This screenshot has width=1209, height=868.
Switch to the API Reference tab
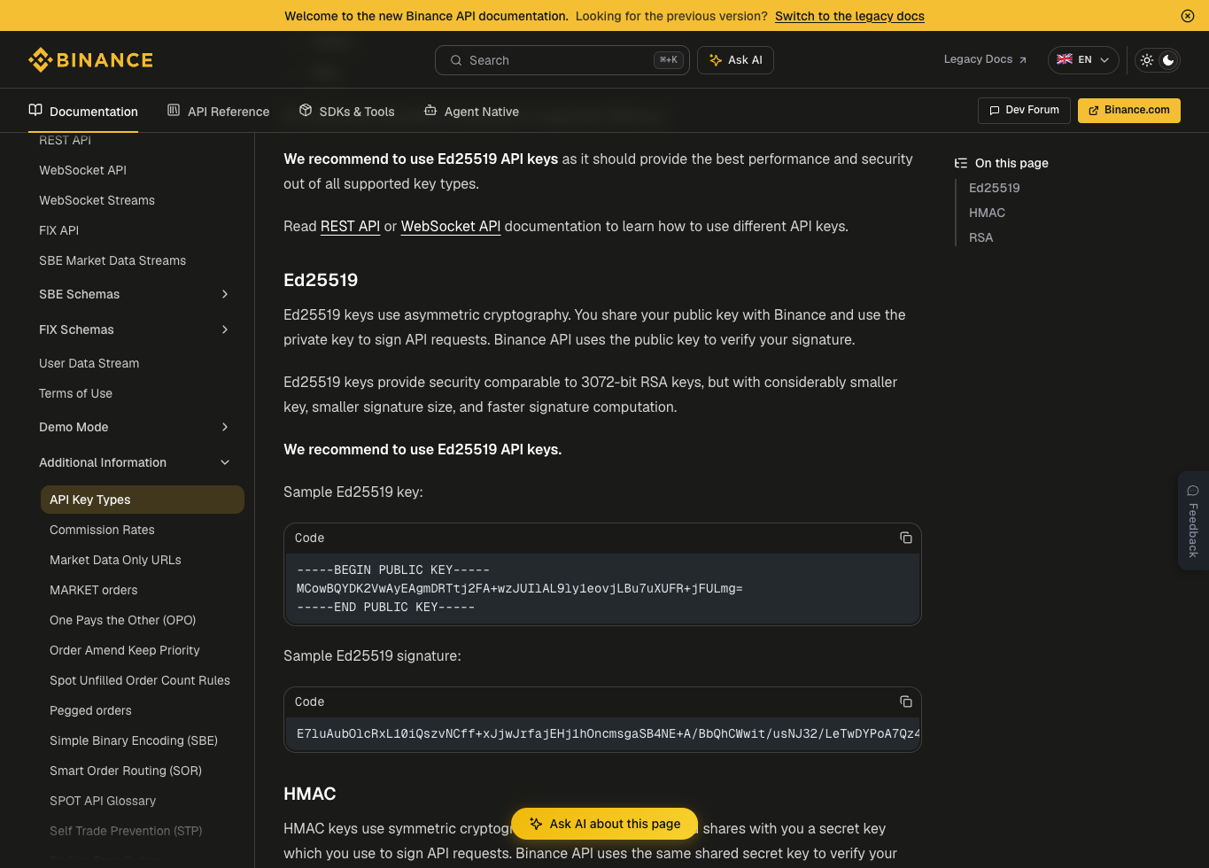218,111
